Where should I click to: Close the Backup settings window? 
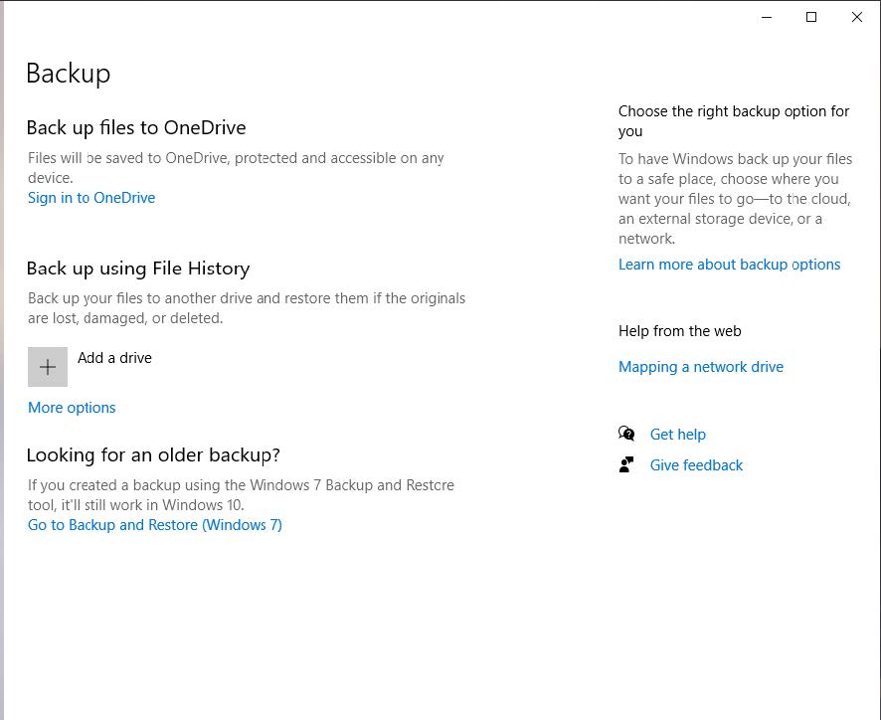click(856, 17)
